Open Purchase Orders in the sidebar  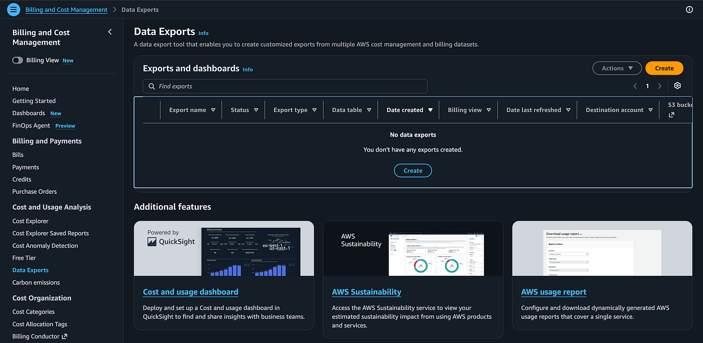[35, 192]
